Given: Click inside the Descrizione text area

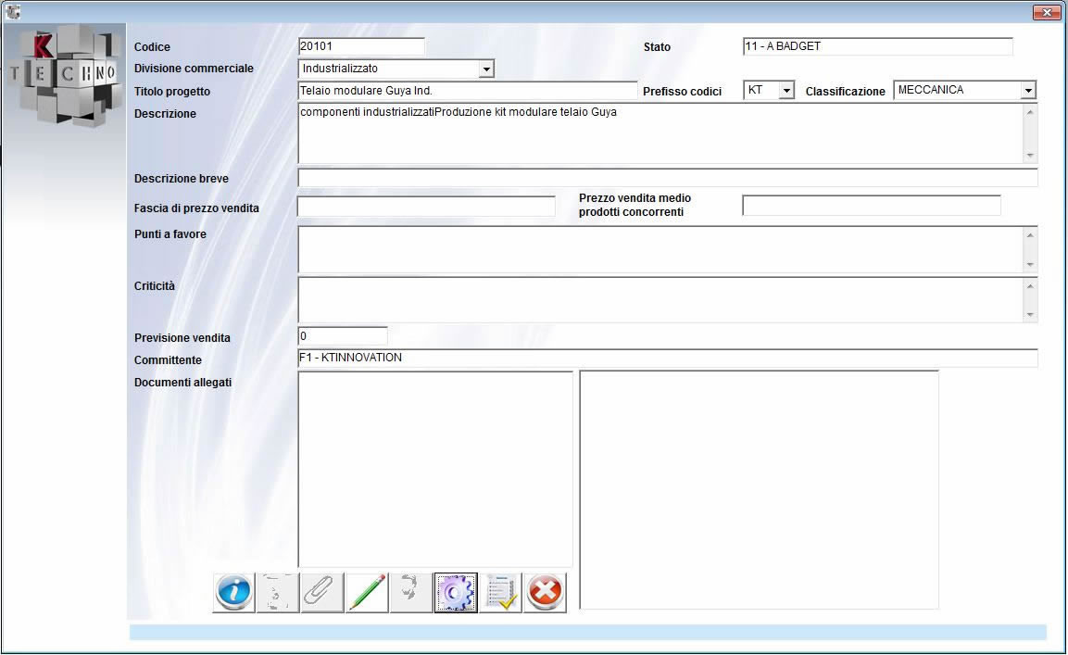Looking at the screenshot, I should pyautogui.click(x=660, y=133).
